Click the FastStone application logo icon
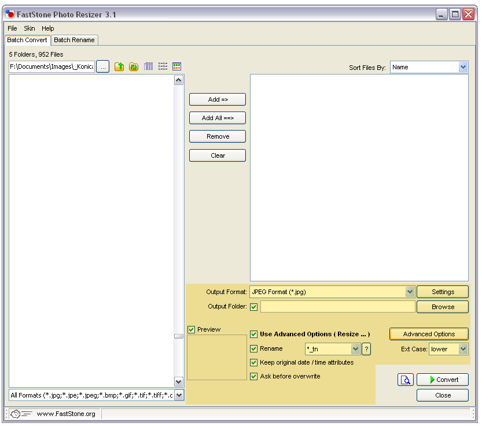This screenshot has height=427, width=482. click(x=10, y=14)
